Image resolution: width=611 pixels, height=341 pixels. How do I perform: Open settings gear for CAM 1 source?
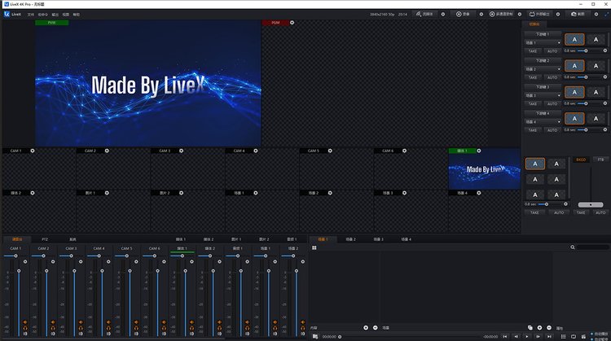click(33, 151)
